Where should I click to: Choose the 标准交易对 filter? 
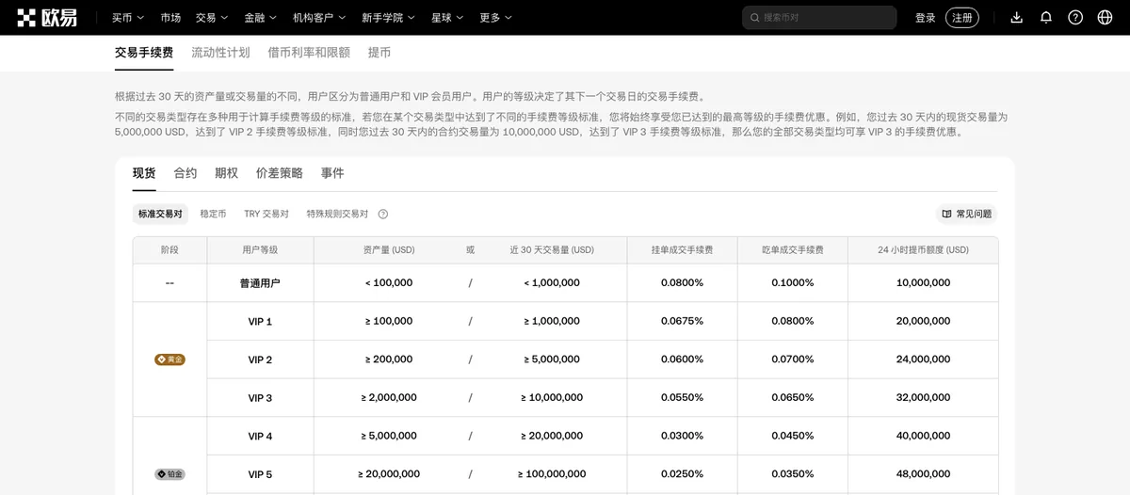coord(160,214)
